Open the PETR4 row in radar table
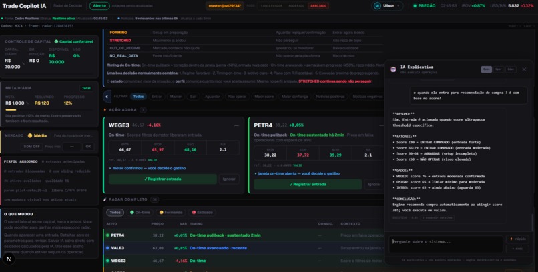This screenshot has height=272, width=538. [x=244, y=235]
